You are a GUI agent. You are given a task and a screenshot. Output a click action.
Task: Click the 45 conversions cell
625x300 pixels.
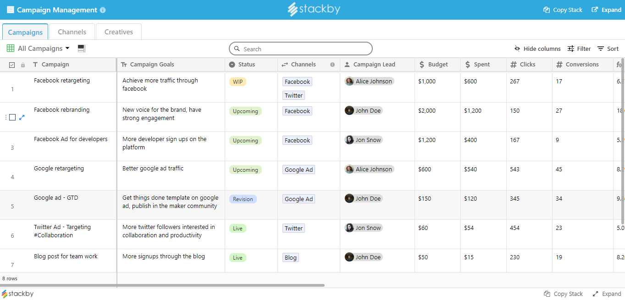point(583,176)
